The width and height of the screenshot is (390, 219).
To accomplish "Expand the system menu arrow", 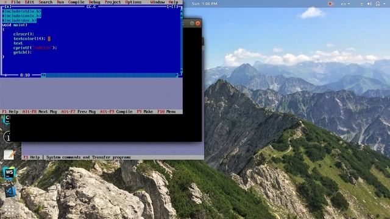I will pos(385,4).
